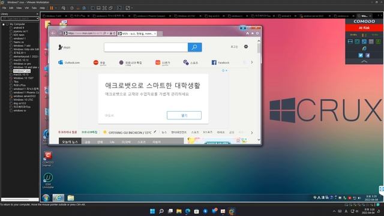
Task: Select windows server2022 in Library
Action: pos(25,96)
